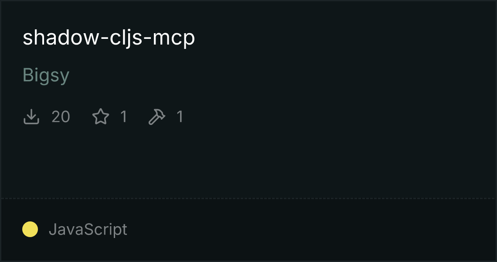Click the yellow JavaScript language dot
Screen dimensions: 497x262
[30, 229]
